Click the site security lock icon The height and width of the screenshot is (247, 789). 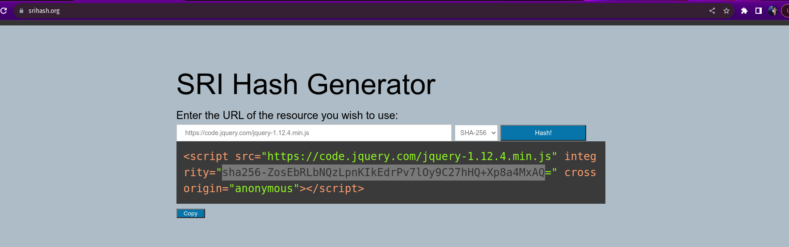(x=21, y=11)
